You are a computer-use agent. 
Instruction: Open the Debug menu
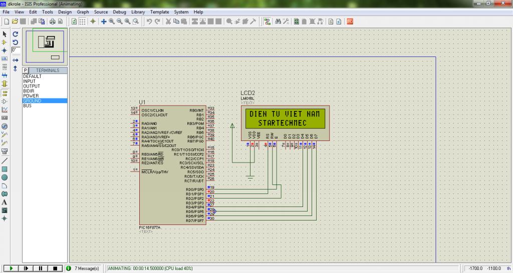[119, 11]
